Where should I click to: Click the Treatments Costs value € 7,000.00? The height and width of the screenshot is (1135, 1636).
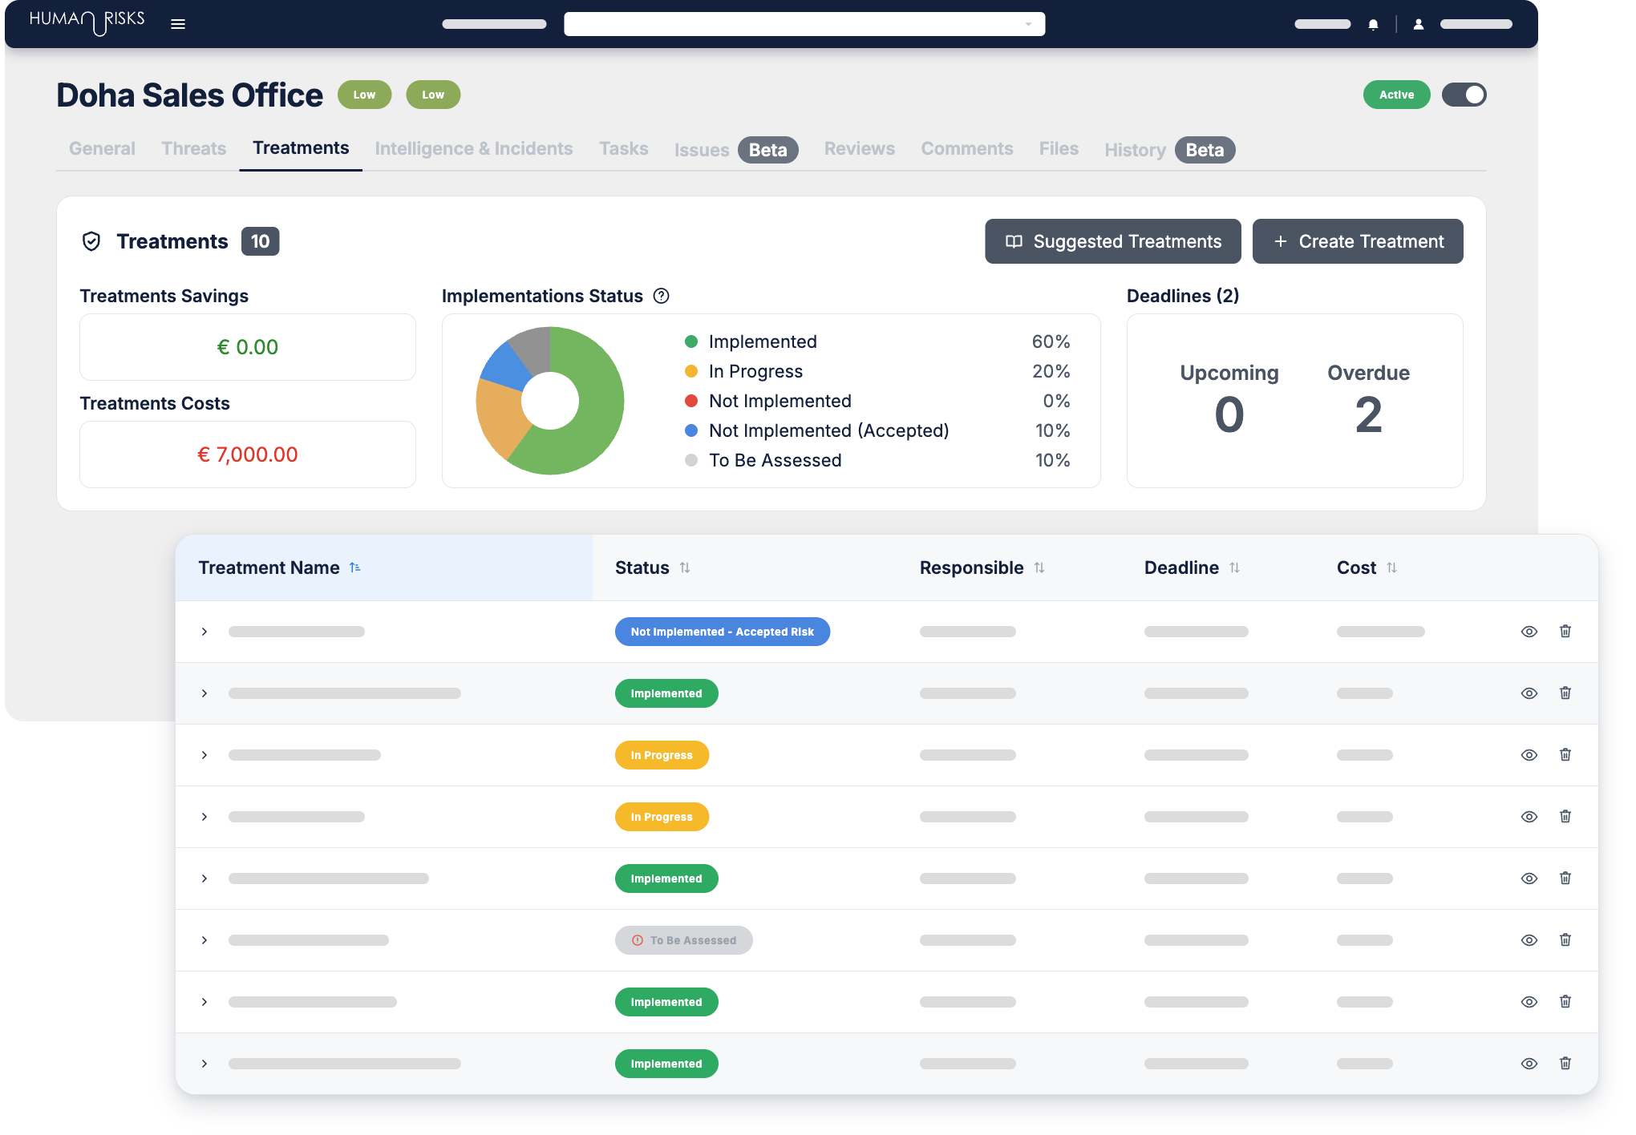pyautogui.click(x=248, y=454)
